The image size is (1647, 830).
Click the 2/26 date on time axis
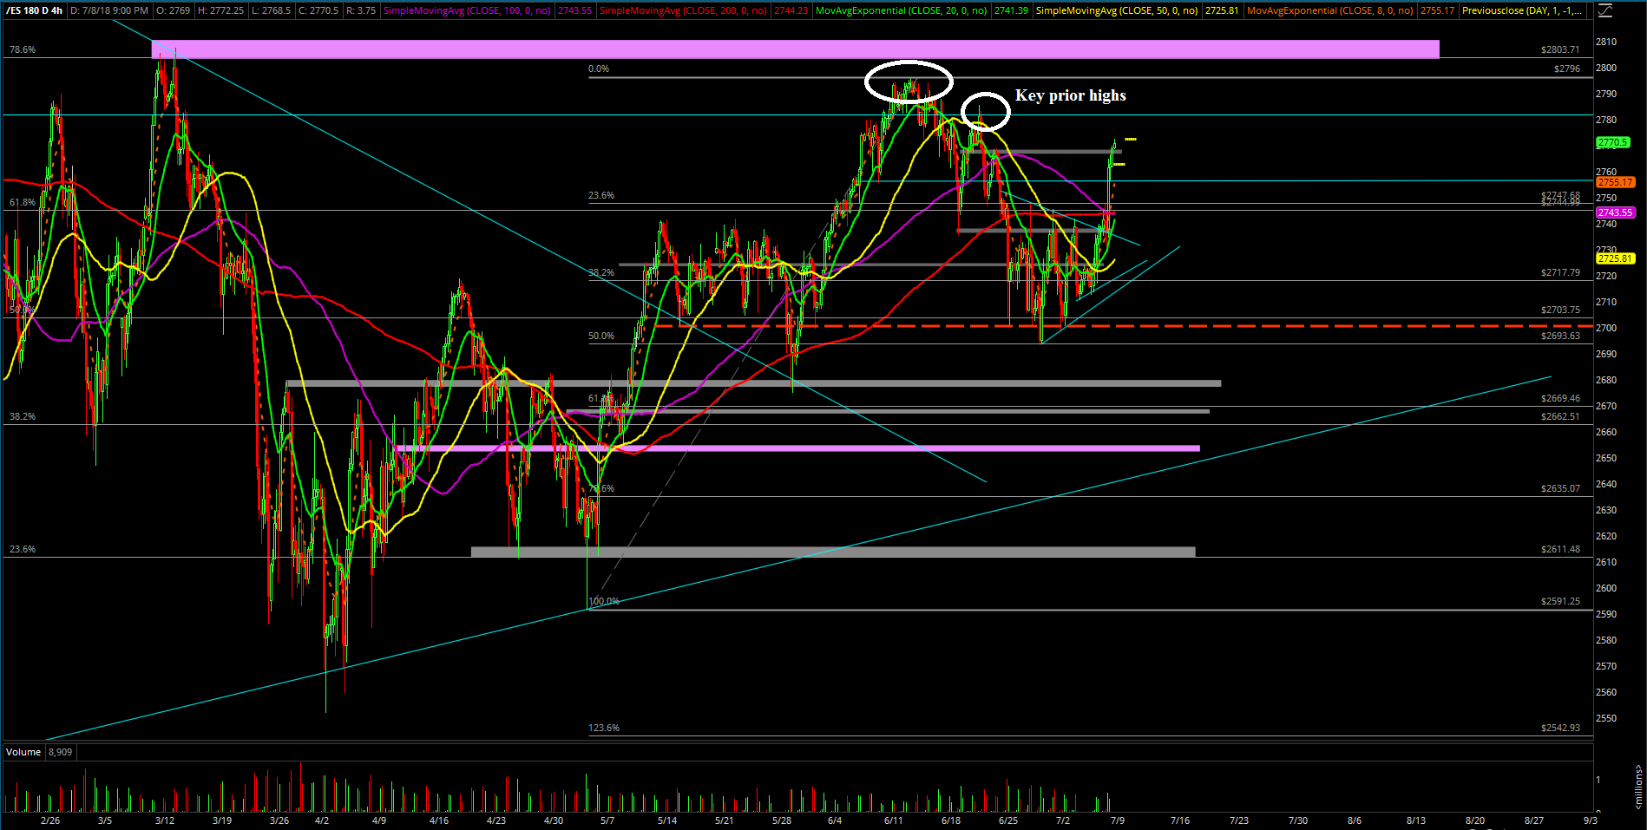[50, 820]
